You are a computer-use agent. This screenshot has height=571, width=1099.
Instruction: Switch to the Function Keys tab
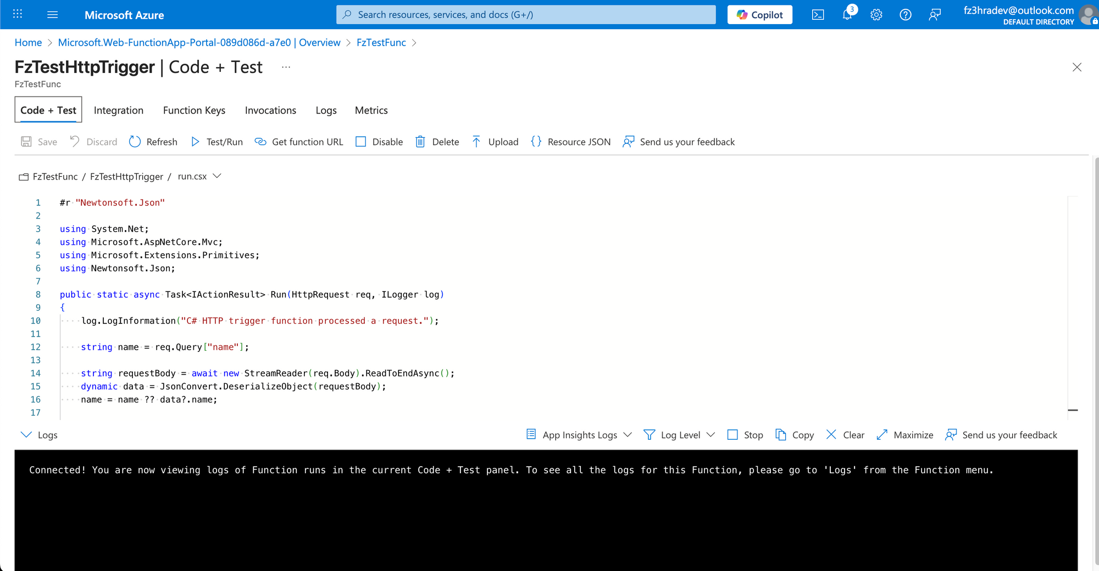194,110
